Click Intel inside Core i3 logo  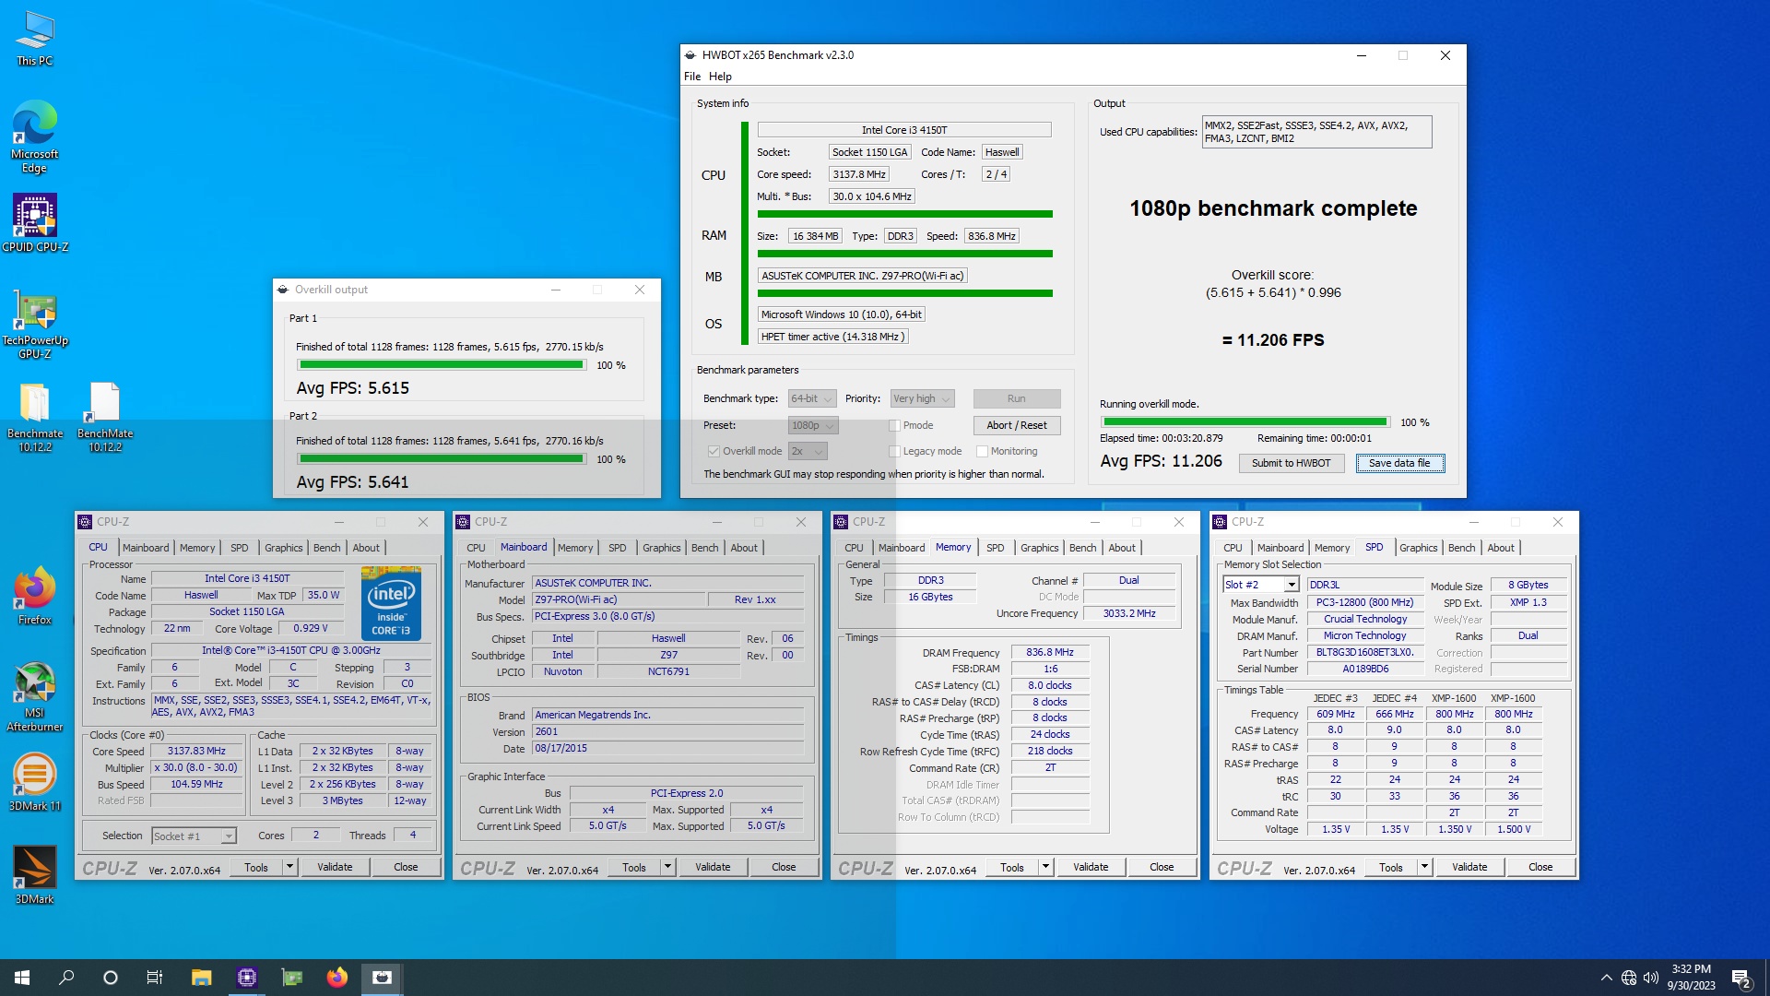coord(391,603)
